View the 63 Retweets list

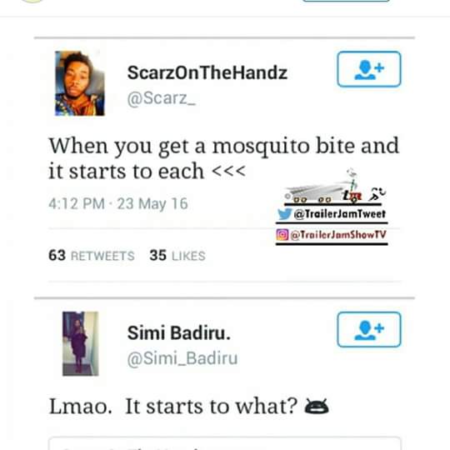coord(92,255)
